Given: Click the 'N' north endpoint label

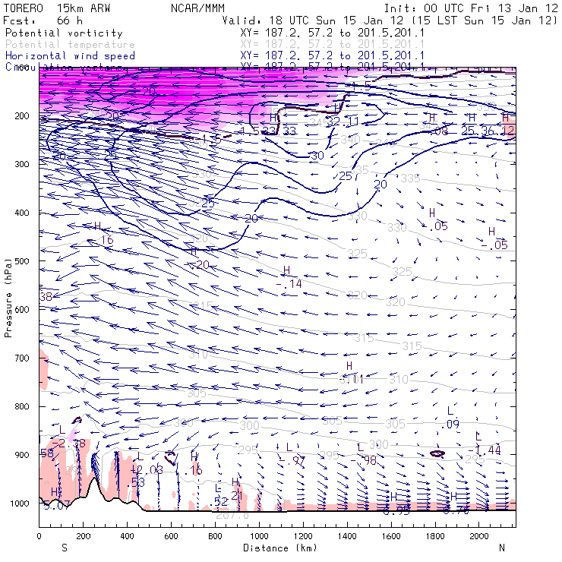Looking at the screenshot, I should point(502,548).
